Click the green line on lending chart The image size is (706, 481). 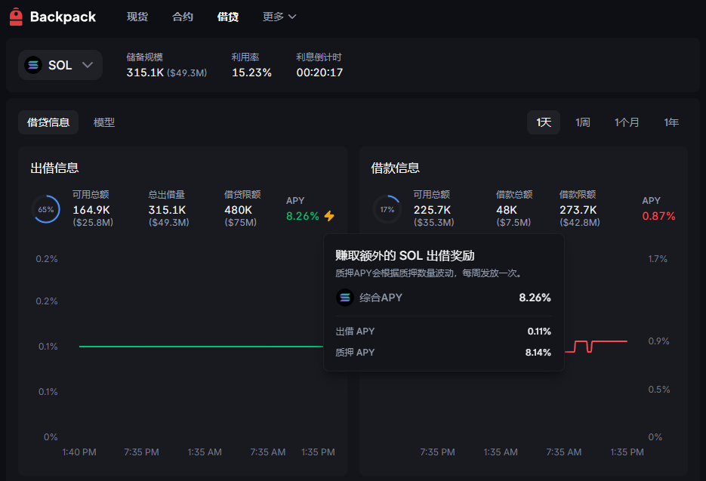tap(196, 347)
